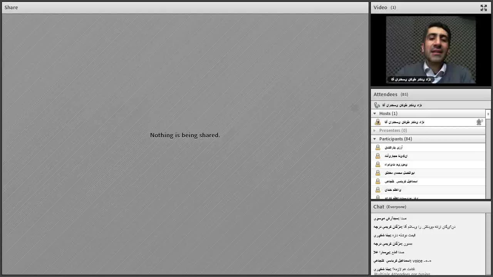Collapse the Participants (84) group
Image resolution: width=493 pixels, height=277 pixels.
point(374,139)
